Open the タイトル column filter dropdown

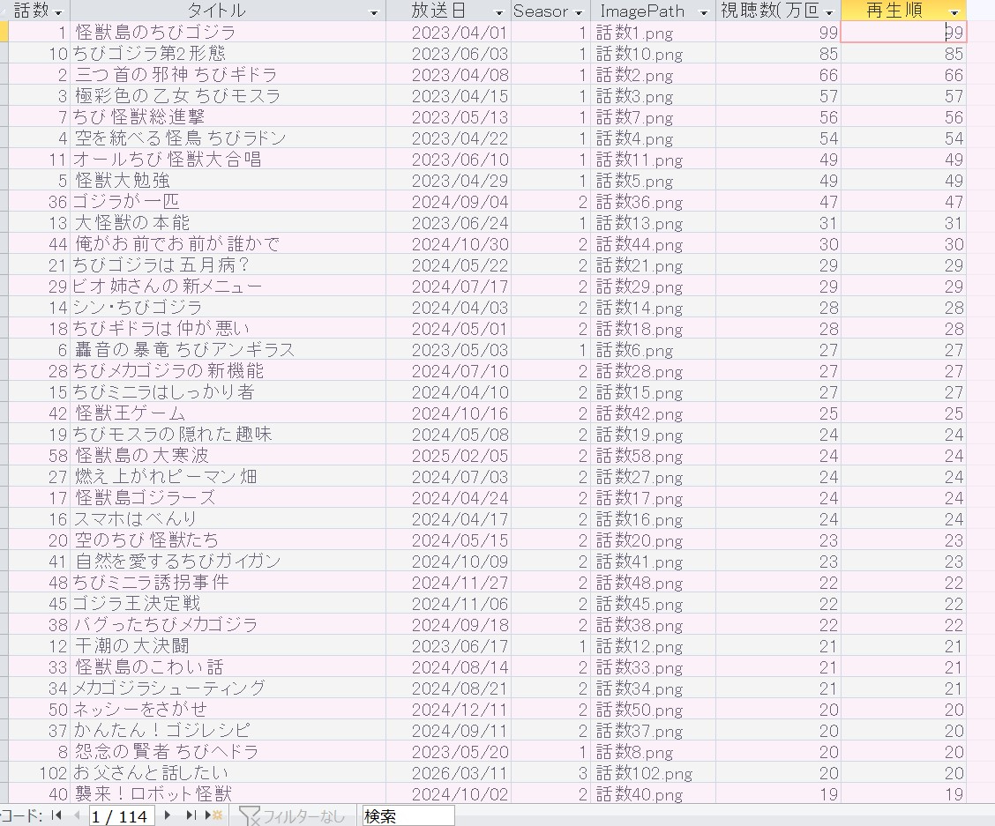click(x=374, y=12)
